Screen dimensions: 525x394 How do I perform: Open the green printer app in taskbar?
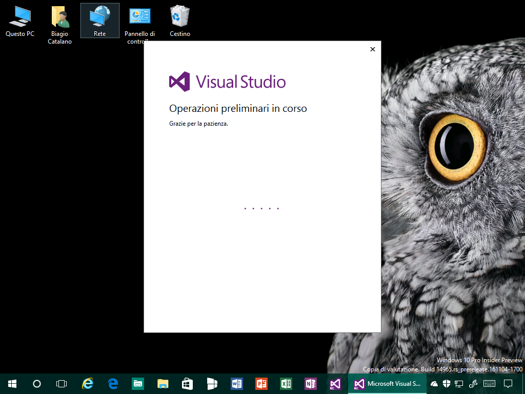pos(137,384)
